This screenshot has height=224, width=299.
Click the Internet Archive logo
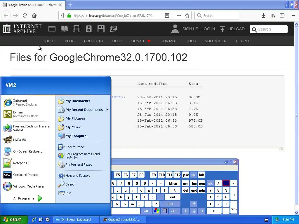coord(22,29)
